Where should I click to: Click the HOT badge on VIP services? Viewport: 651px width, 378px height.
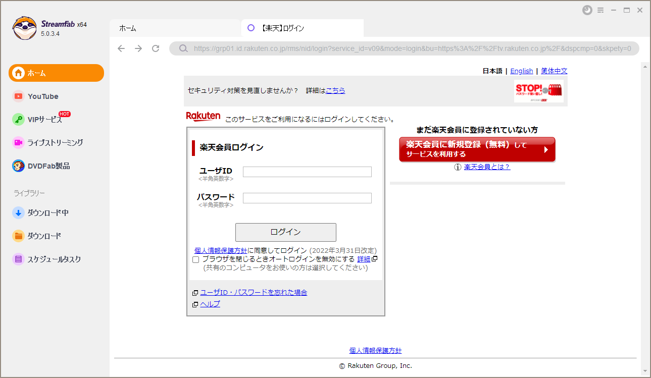(65, 114)
